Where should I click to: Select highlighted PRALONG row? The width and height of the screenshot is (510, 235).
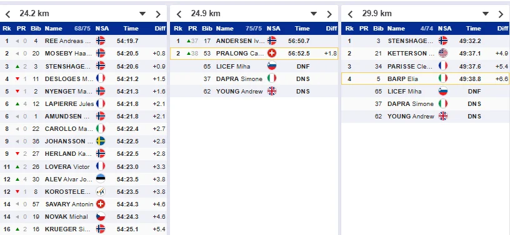254,53
